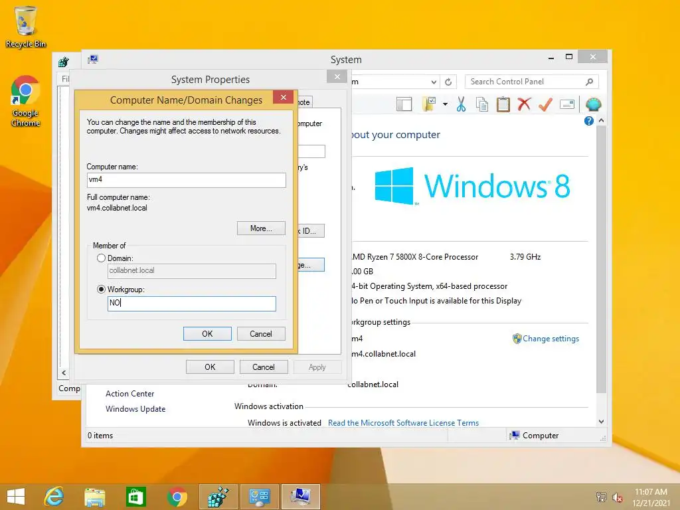Click Cancel in Computer Name/Domain Changes dialog

click(261, 333)
